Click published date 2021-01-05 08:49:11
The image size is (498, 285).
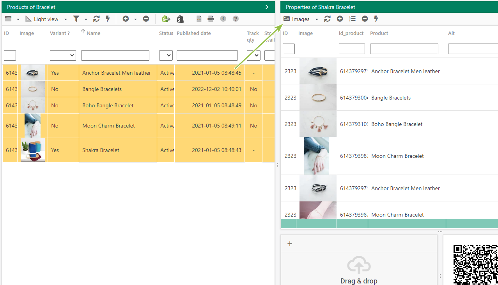[216, 126]
